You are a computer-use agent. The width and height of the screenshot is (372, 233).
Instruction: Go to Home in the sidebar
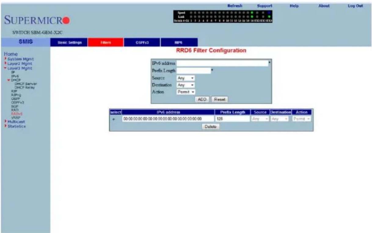point(11,54)
